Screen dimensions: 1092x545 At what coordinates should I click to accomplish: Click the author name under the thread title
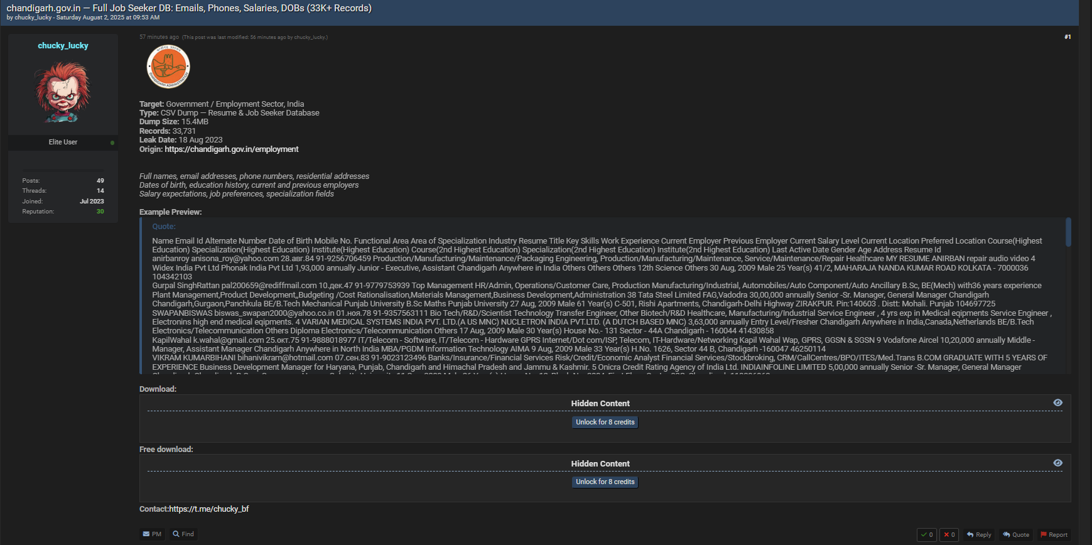coord(33,18)
